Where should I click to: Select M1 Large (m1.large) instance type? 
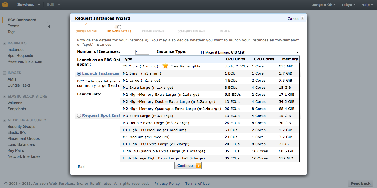[210, 80]
